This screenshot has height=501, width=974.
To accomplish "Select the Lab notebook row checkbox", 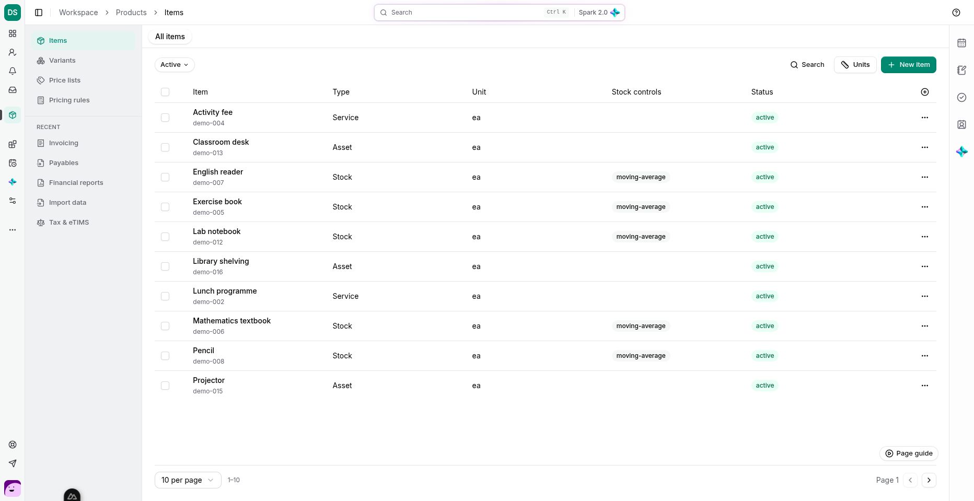I will (165, 237).
